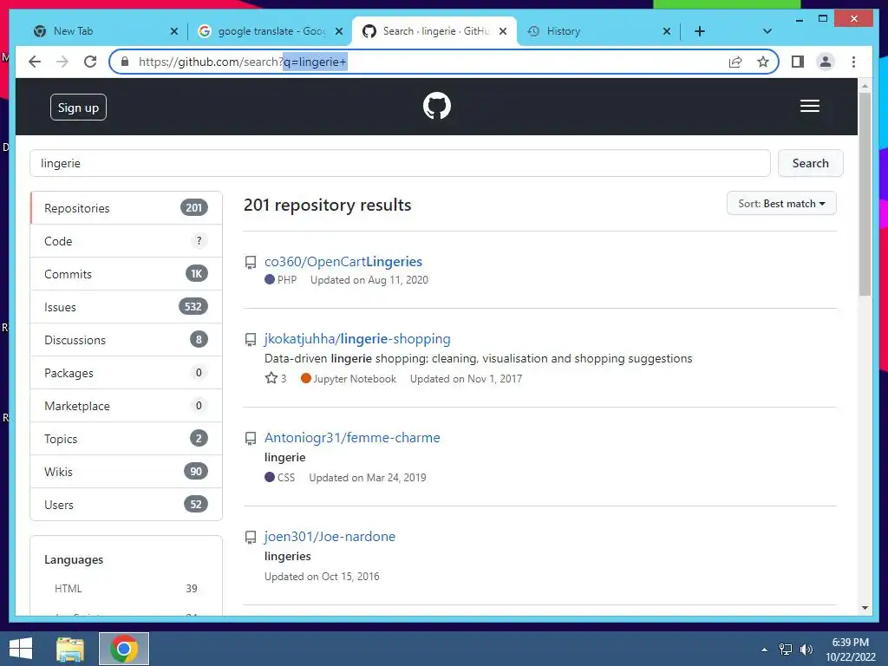Close the google translate tab
Viewport: 888px width, 666px height.
pyautogui.click(x=339, y=31)
